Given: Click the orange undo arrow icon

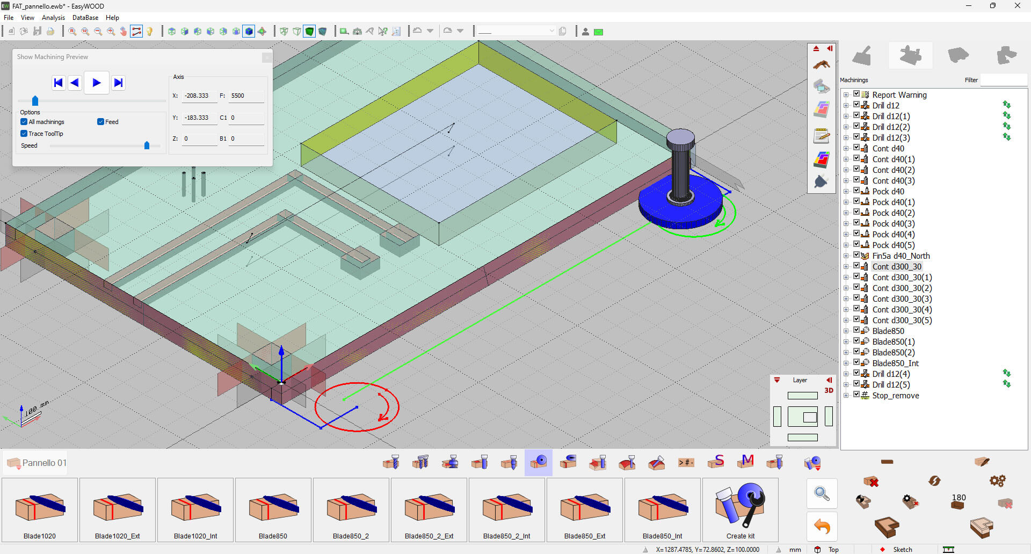Looking at the screenshot, I should (822, 527).
